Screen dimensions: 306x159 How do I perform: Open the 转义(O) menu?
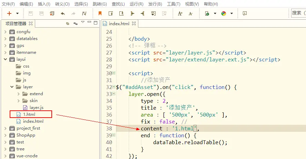pos(62,4)
